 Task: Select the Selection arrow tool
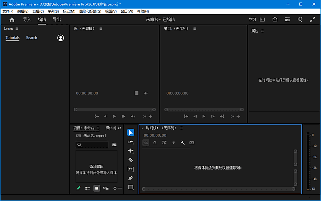(130, 132)
